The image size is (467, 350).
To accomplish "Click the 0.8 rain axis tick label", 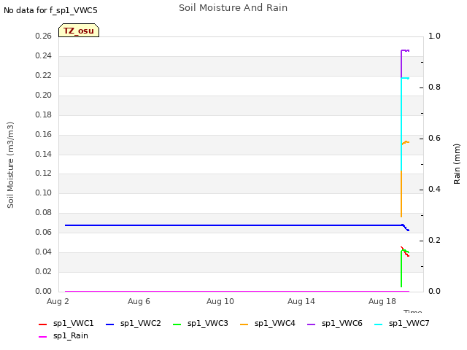I will point(434,87).
